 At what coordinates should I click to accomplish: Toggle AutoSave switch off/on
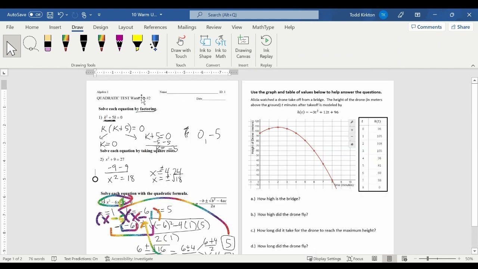click(x=35, y=15)
